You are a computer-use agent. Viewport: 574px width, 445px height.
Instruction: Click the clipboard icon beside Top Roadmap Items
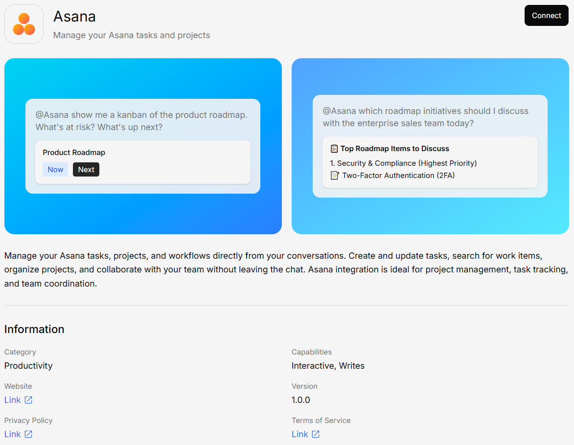point(334,149)
